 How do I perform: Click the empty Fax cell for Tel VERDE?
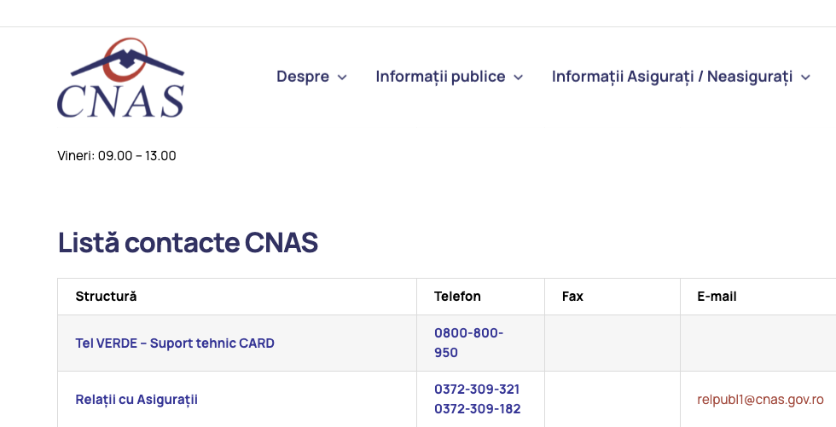click(612, 343)
